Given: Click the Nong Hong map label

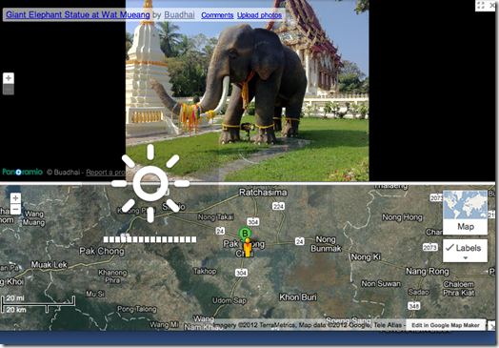Looking at the screenshot, I should pos(402,217).
